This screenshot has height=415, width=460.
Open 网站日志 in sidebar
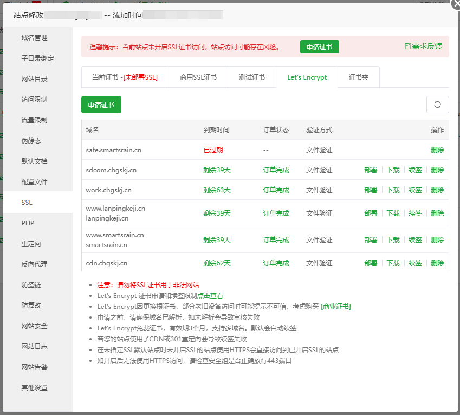[34, 347]
